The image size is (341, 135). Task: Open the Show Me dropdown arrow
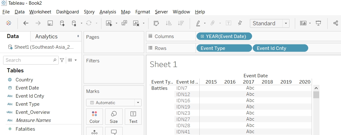coord(310,23)
